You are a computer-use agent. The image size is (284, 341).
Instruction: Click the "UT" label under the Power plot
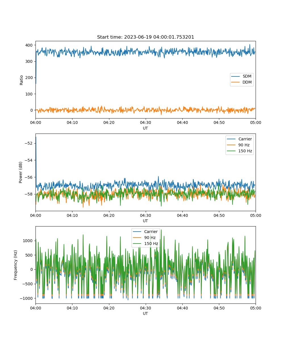pyautogui.click(x=145, y=221)
